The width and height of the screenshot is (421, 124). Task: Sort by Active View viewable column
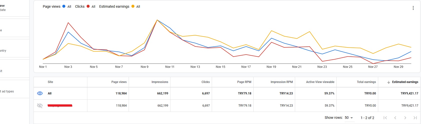320,82
